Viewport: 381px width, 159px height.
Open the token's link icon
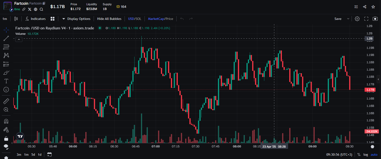[x=24, y=10]
